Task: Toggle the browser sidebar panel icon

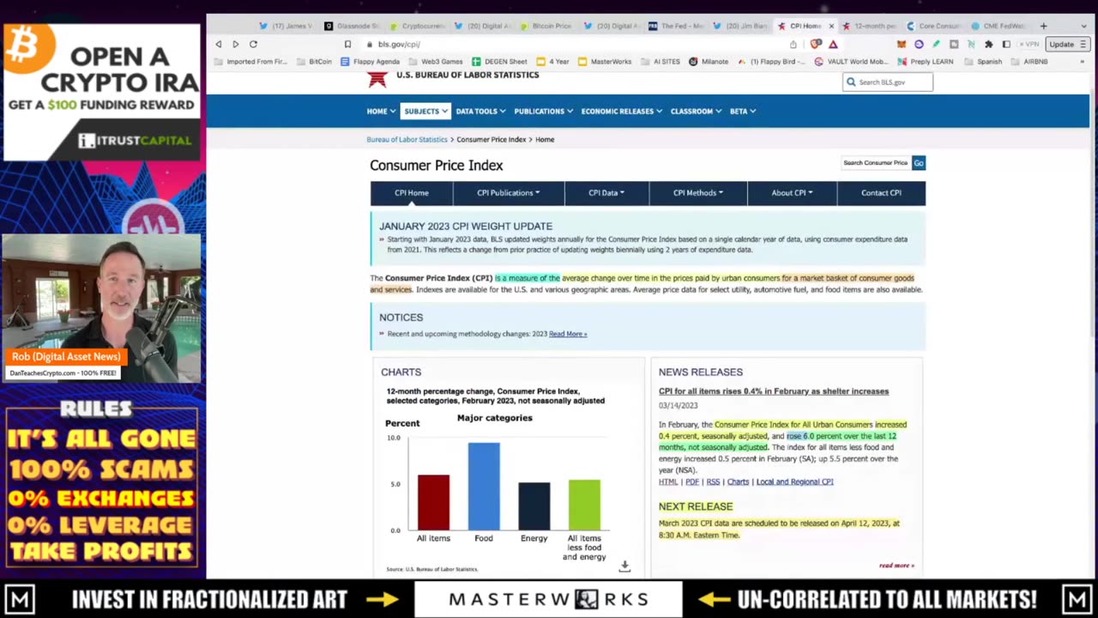Action: tap(1006, 44)
